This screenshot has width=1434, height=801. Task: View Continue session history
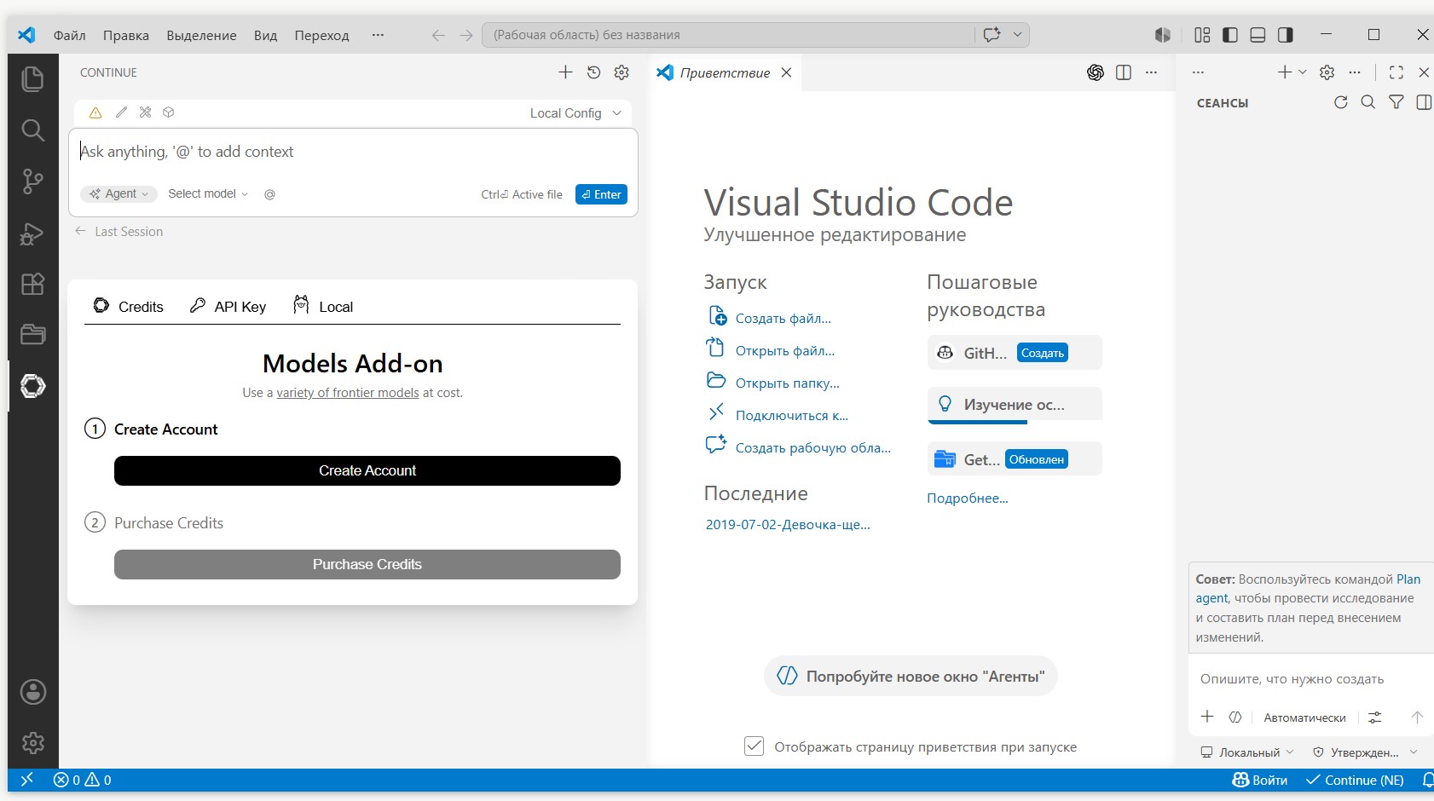594,72
